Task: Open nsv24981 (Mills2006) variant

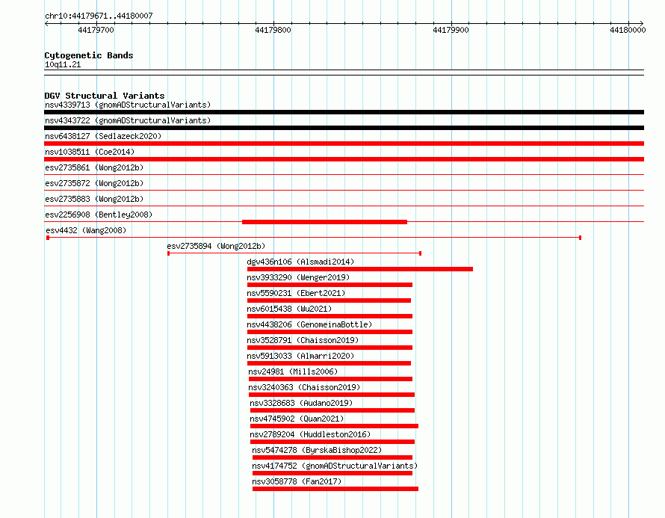Action: click(293, 371)
